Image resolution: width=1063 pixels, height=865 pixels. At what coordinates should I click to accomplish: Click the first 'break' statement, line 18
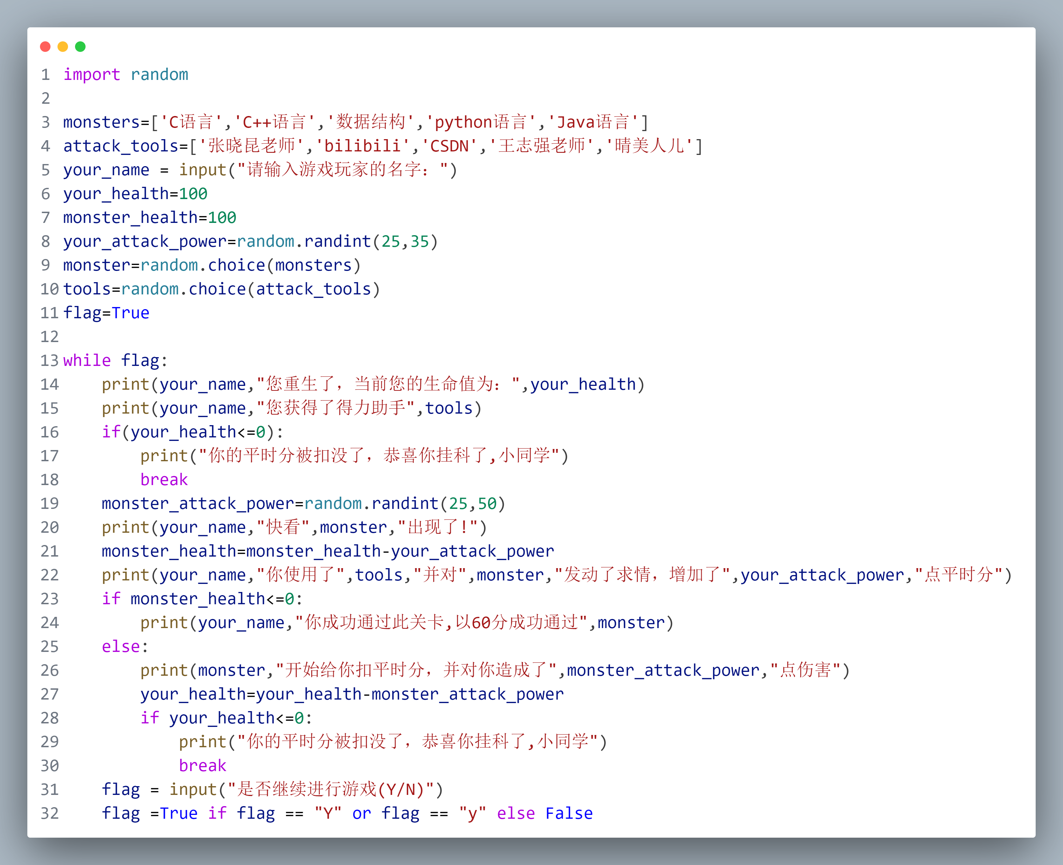click(x=164, y=480)
